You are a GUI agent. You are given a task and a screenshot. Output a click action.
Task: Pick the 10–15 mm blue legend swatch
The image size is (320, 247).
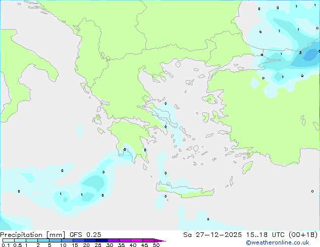[67, 240]
